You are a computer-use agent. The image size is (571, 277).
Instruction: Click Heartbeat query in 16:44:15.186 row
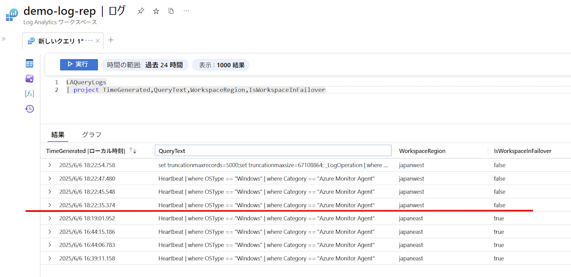266,232
